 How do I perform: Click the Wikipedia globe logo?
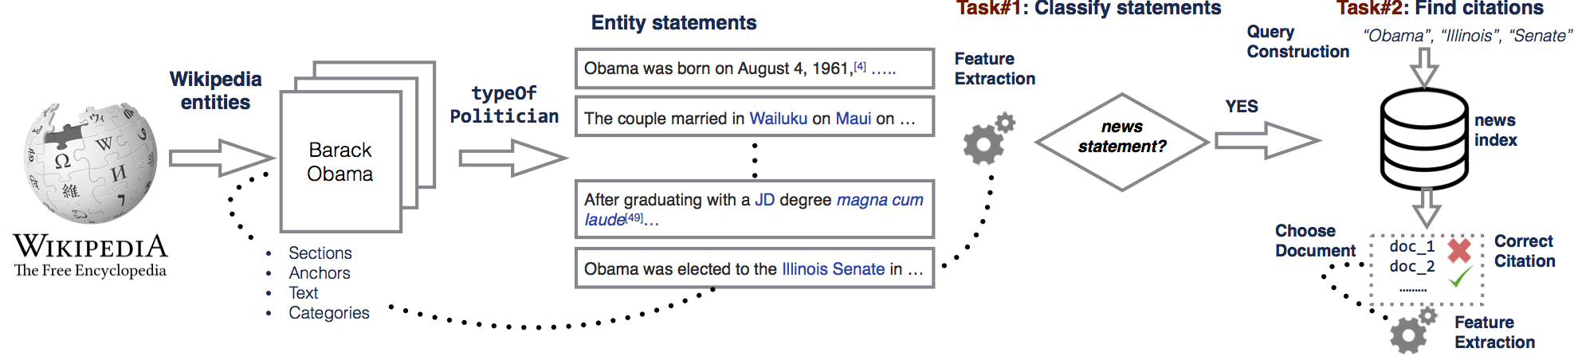[x=90, y=162]
